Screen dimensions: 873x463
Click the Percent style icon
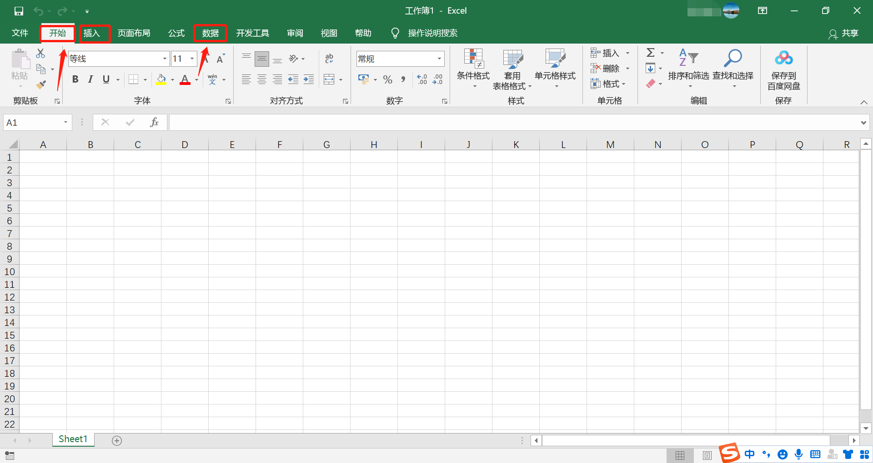point(387,79)
